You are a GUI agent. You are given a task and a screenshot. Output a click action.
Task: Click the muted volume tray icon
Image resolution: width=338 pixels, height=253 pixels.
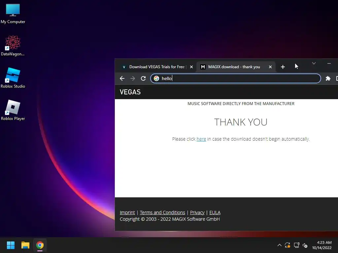tap(305, 245)
